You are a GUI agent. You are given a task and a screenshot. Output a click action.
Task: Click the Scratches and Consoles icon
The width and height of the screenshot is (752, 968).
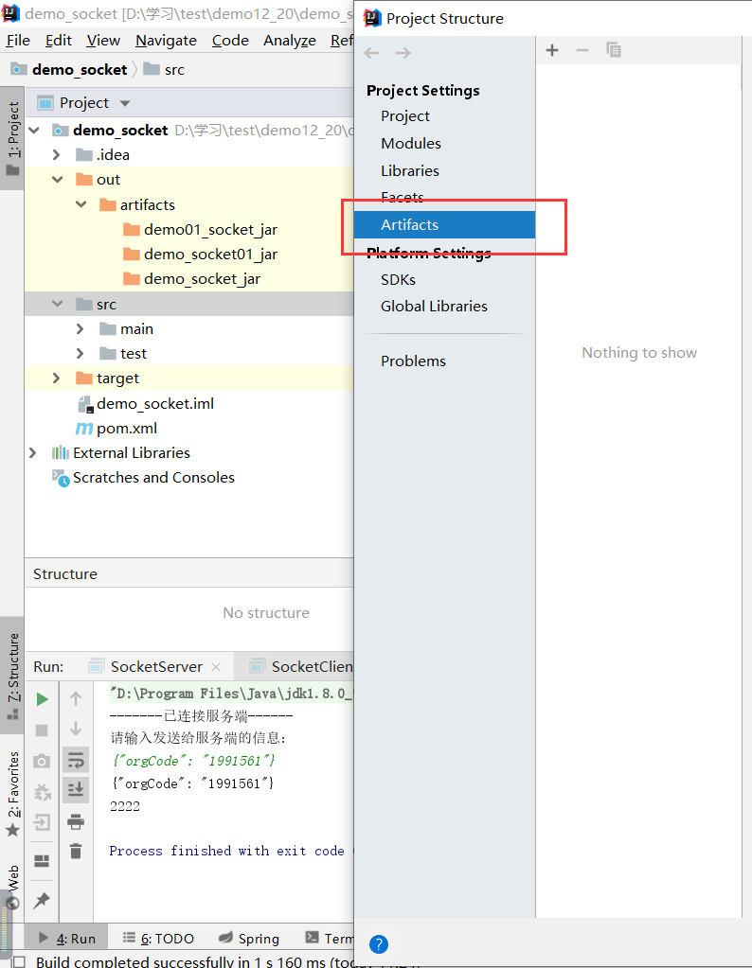pos(61,478)
